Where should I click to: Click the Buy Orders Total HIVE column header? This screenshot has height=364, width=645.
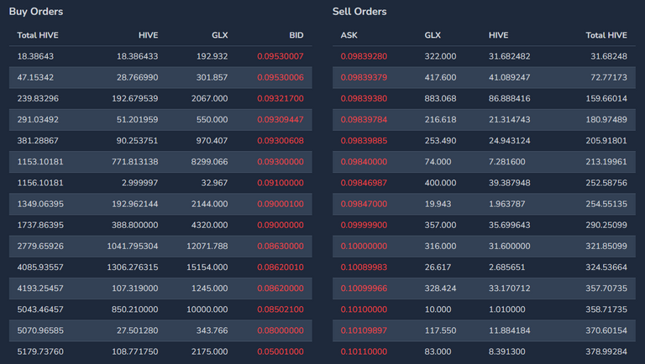pos(38,35)
